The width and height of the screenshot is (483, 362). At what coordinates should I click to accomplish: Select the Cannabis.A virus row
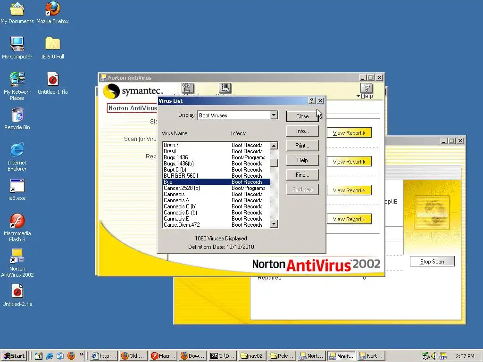point(216,200)
